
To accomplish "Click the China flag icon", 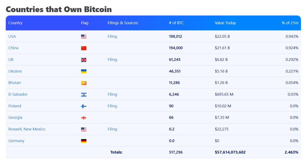I will pyautogui.click(x=84, y=48).
